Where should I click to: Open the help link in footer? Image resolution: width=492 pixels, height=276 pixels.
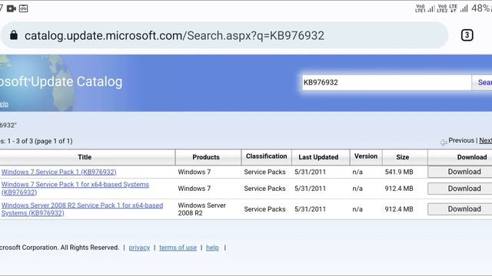click(x=212, y=248)
